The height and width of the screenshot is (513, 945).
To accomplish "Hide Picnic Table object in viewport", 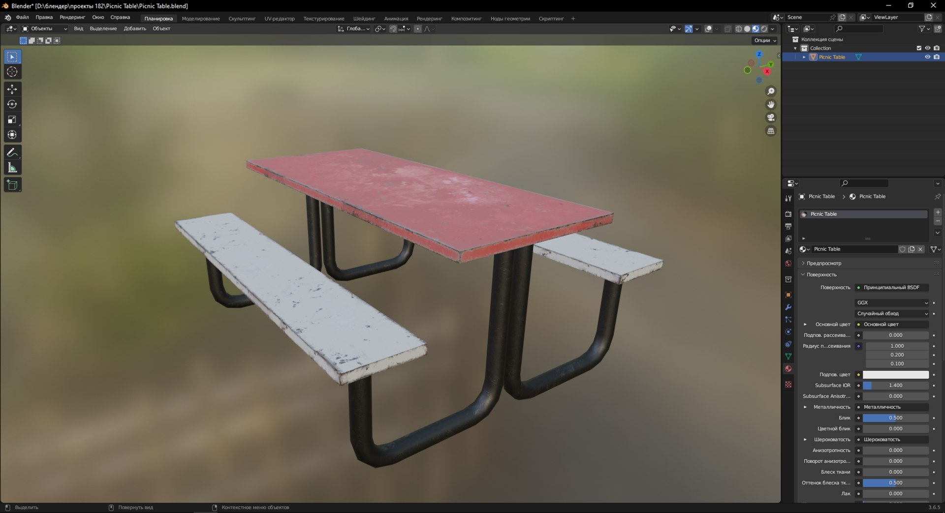I will tap(927, 57).
